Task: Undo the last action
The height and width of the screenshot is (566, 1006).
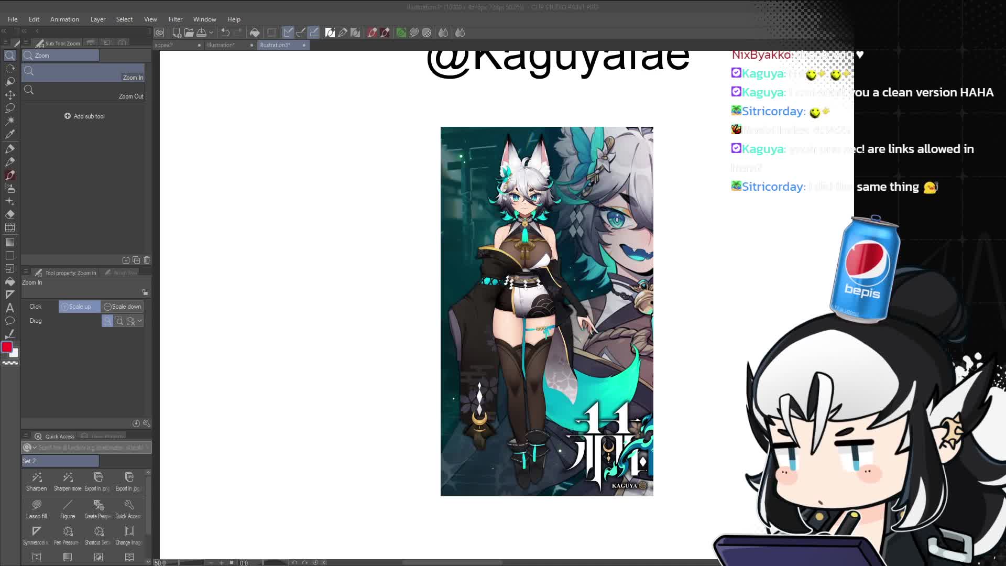Action: click(225, 32)
